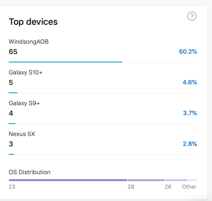Click the OS Distribution heading

click(x=30, y=172)
